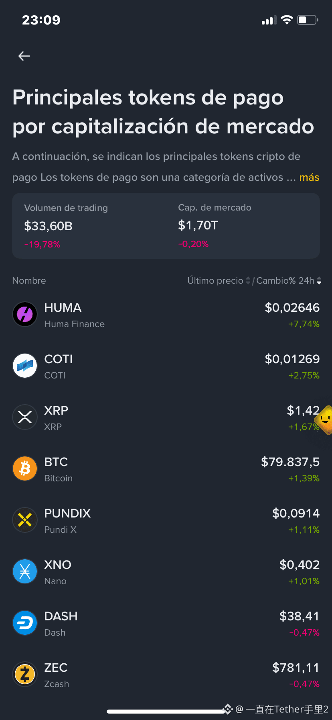Check the battery status icon
The height and width of the screenshot is (720, 332).
[308, 20]
